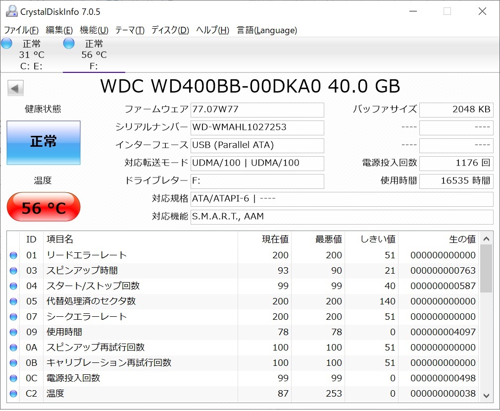Close the CrystalDiskInfo window

tap(483, 11)
